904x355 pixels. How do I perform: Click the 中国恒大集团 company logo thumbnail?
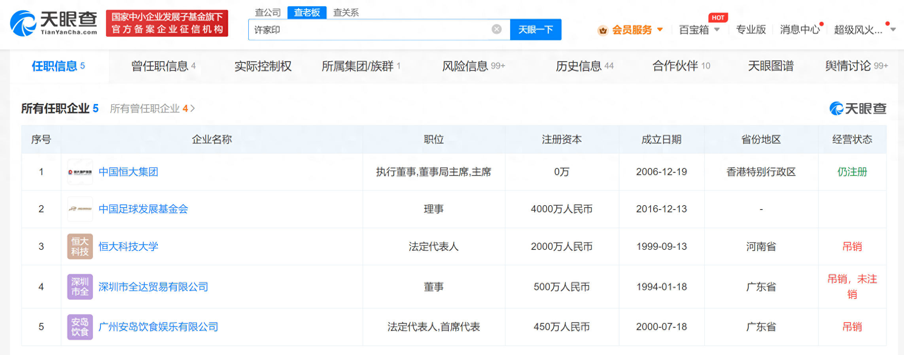(x=80, y=172)
